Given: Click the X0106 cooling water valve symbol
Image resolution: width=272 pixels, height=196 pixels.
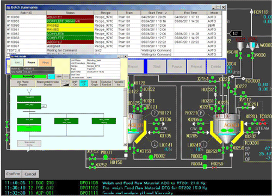Looking at the screenshot, I should [156, 123].
